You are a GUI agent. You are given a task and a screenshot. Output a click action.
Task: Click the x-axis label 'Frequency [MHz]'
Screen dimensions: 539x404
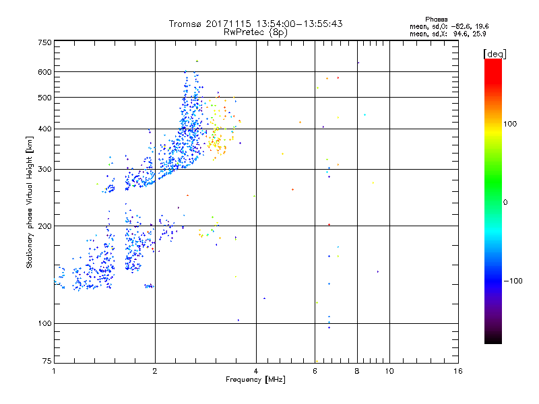pyautogui.click(x=255, y=380)
